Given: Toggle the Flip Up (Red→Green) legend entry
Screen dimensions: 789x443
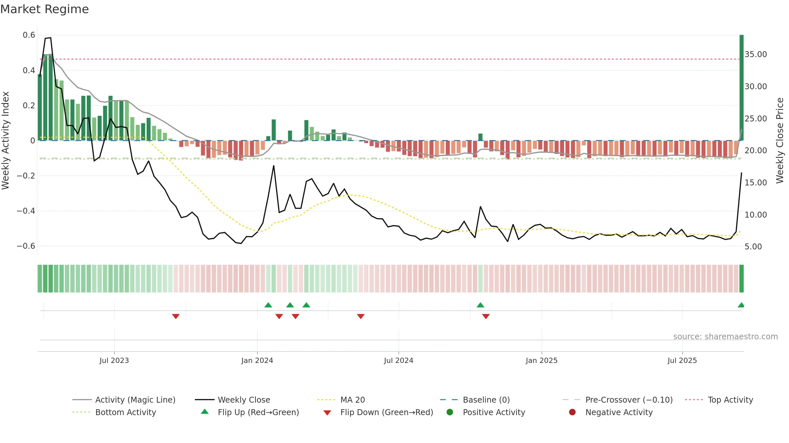Looking at the screenshot, I should pyautogui.click(x=250, y=412).
